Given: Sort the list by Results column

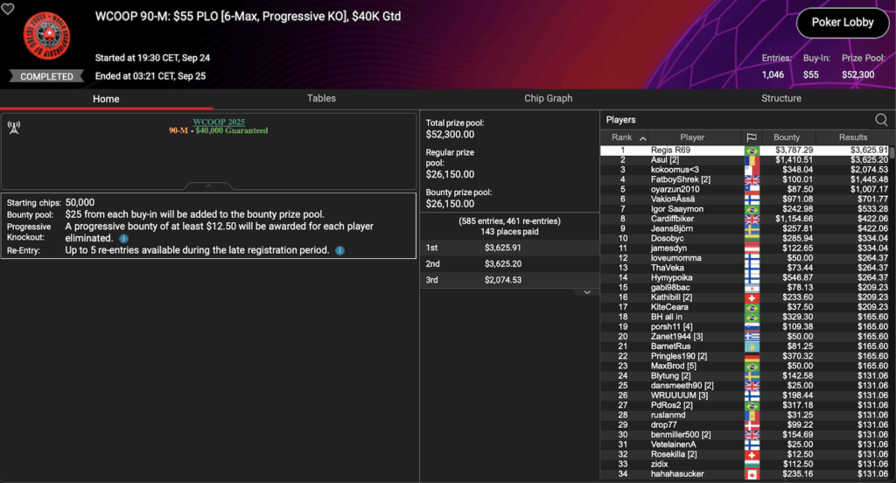Looking at the screenshot, I should tap(852, 137).
